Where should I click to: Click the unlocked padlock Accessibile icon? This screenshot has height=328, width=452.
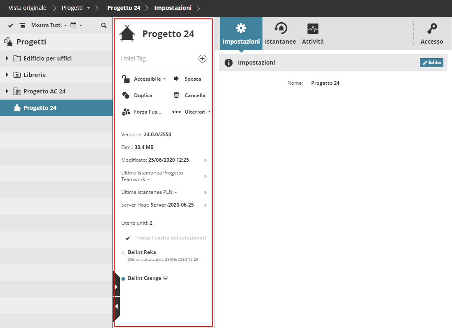126,79
